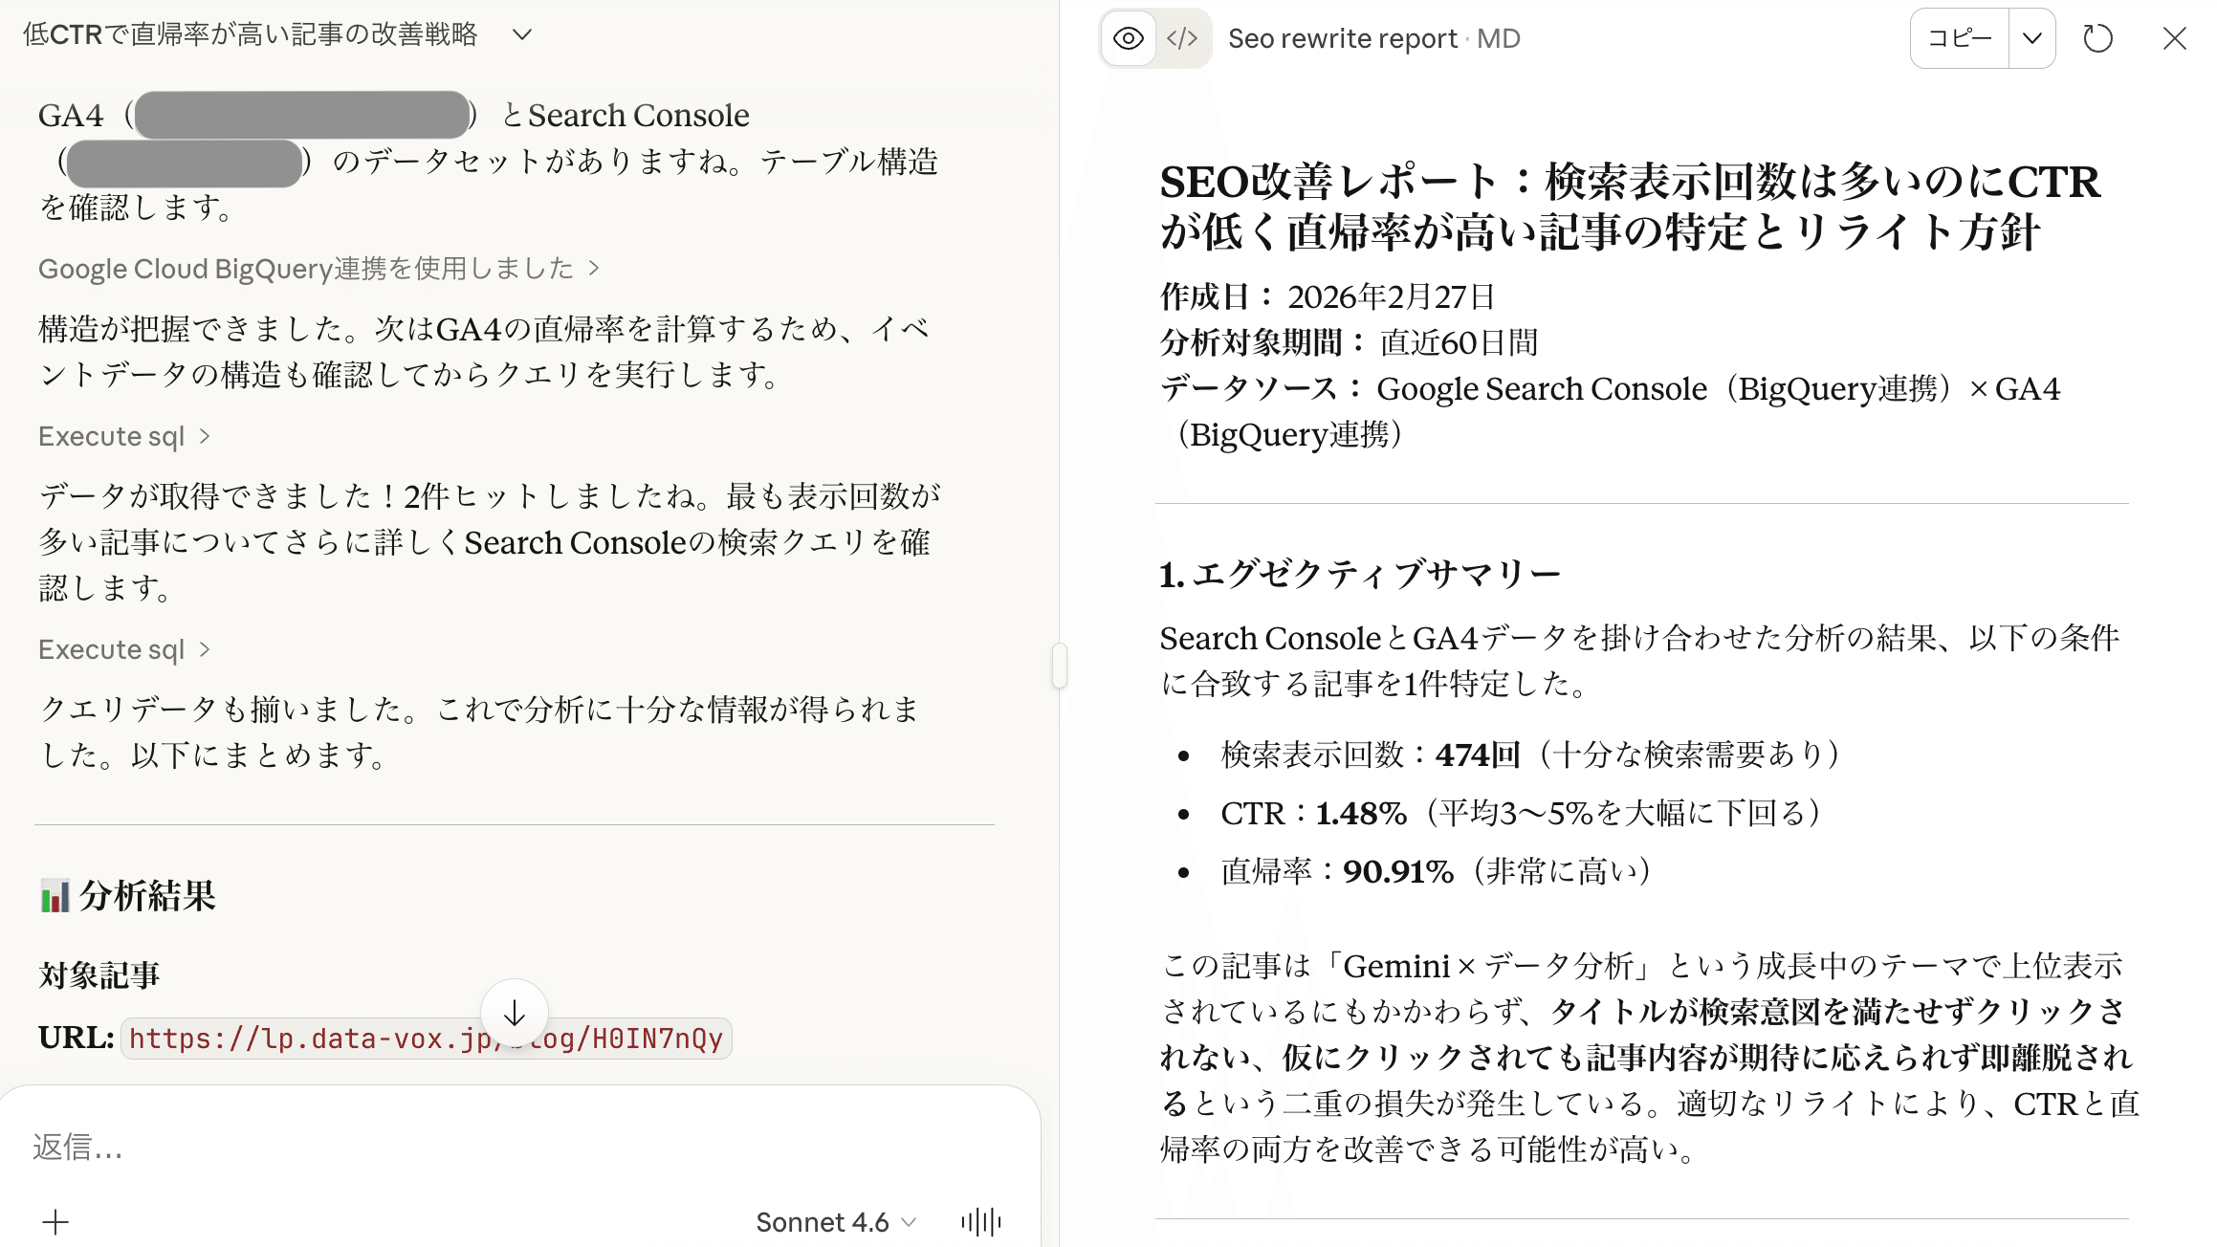Click the 分析結果 heading
The height and width of the screenshot is (1247, 2217).
pyautogui.click(x=128, y=896)
